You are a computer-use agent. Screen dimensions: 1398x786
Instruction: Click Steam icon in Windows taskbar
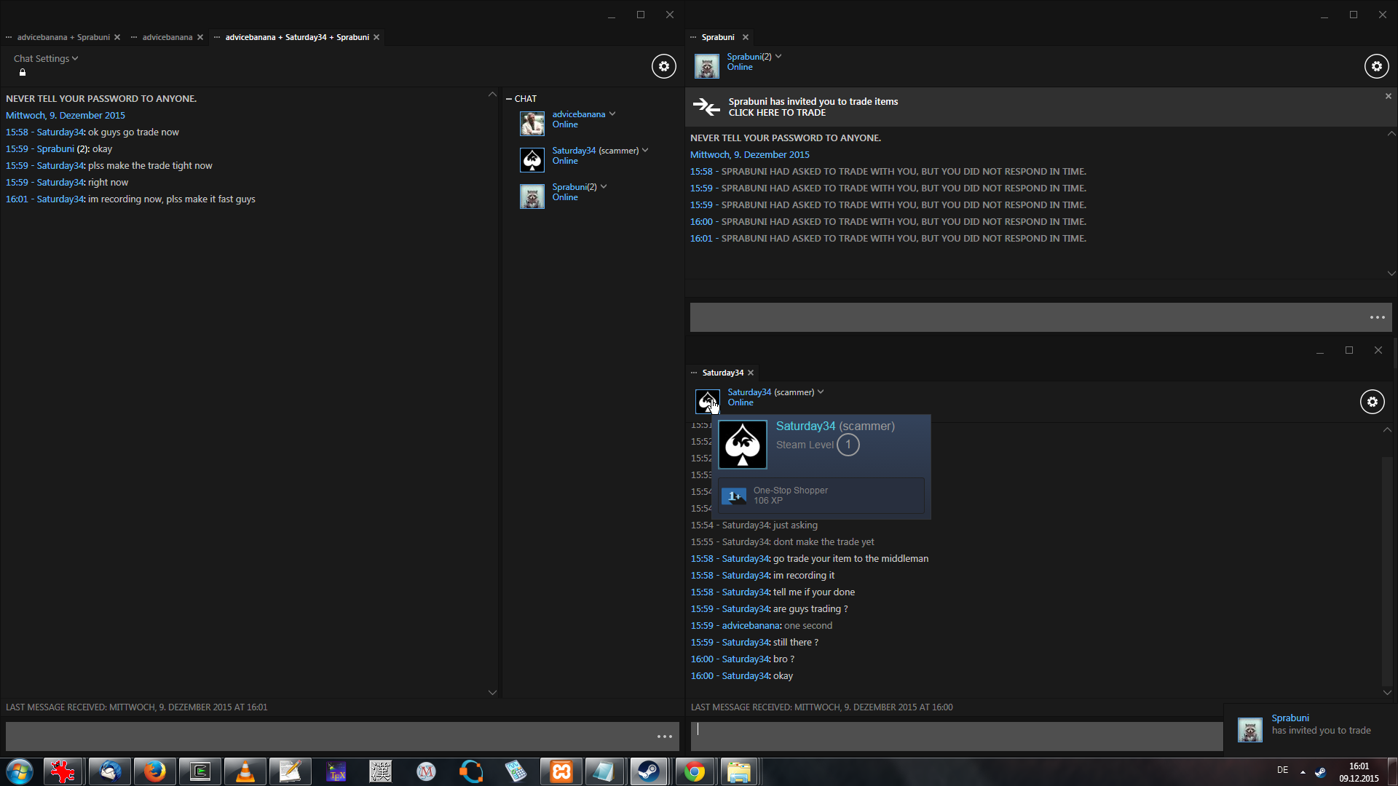click(x=648, y=771)
